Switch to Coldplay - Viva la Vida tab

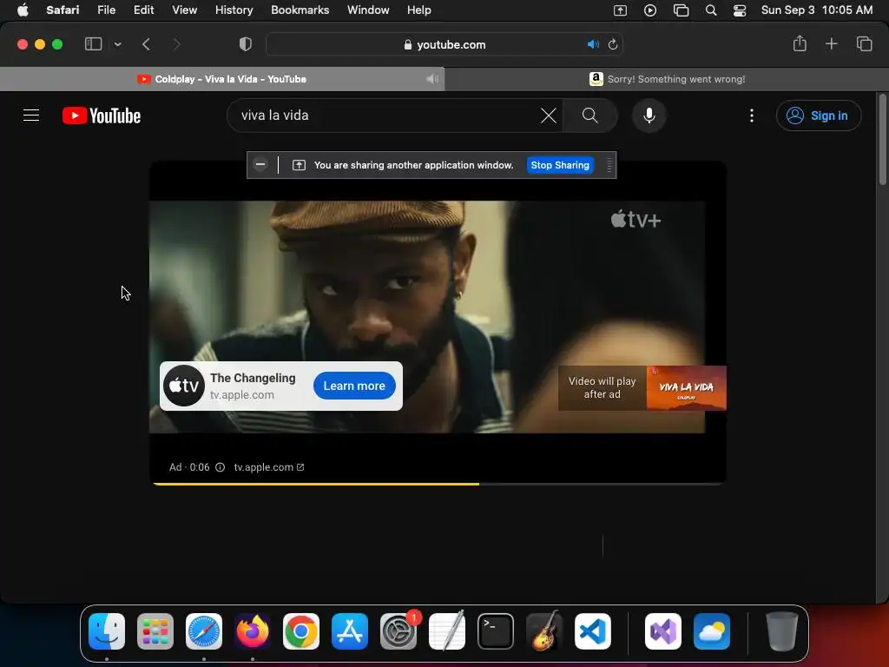[x=222, y=79]
